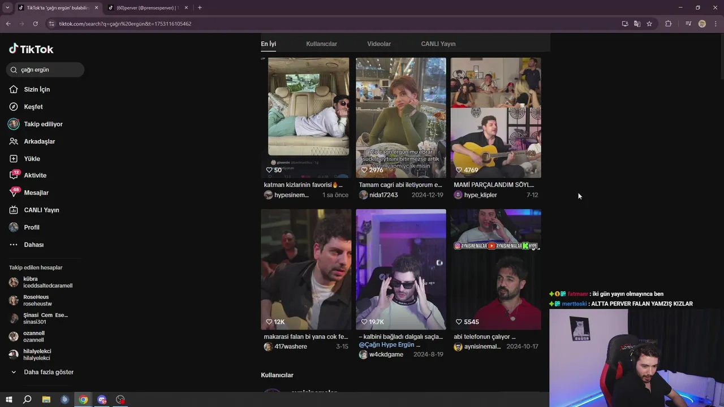Click 'katman kizlarinin favorisi' video title

coord(303,185)
